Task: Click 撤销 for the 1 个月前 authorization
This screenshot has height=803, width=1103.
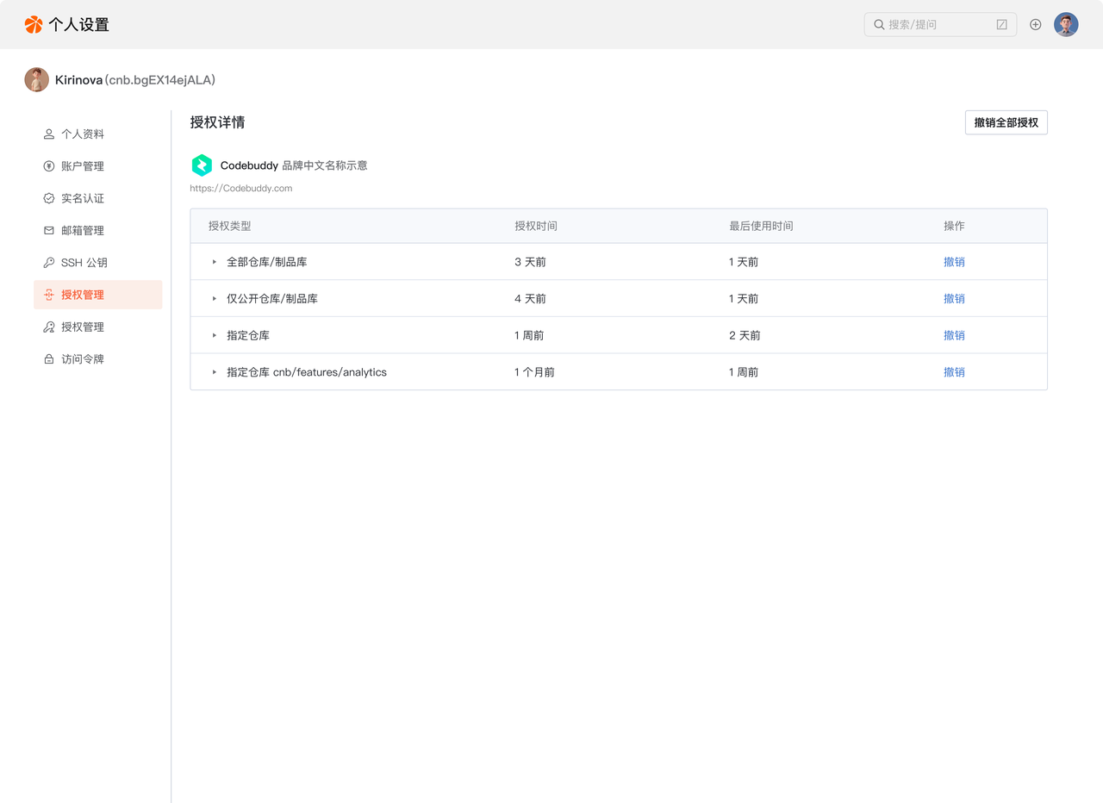Action: click(x=954, y=372)
